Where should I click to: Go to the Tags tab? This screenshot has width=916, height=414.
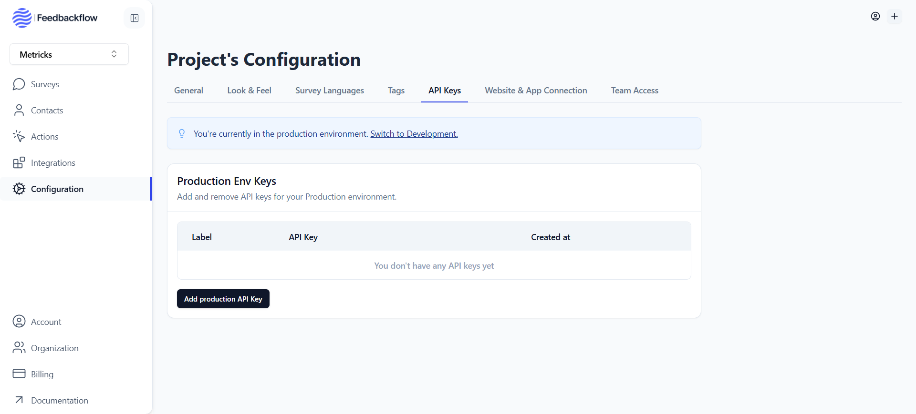(x=396, y=91)
